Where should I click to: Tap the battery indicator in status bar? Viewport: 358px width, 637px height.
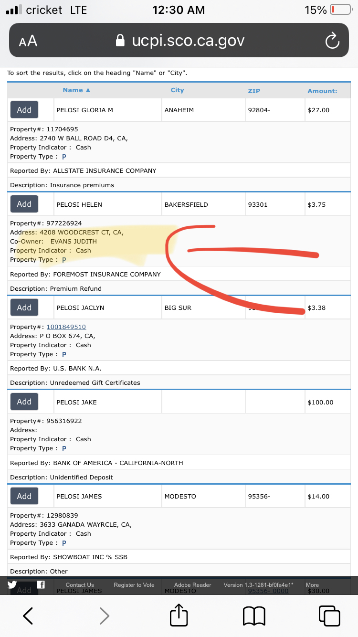(341, 10)
